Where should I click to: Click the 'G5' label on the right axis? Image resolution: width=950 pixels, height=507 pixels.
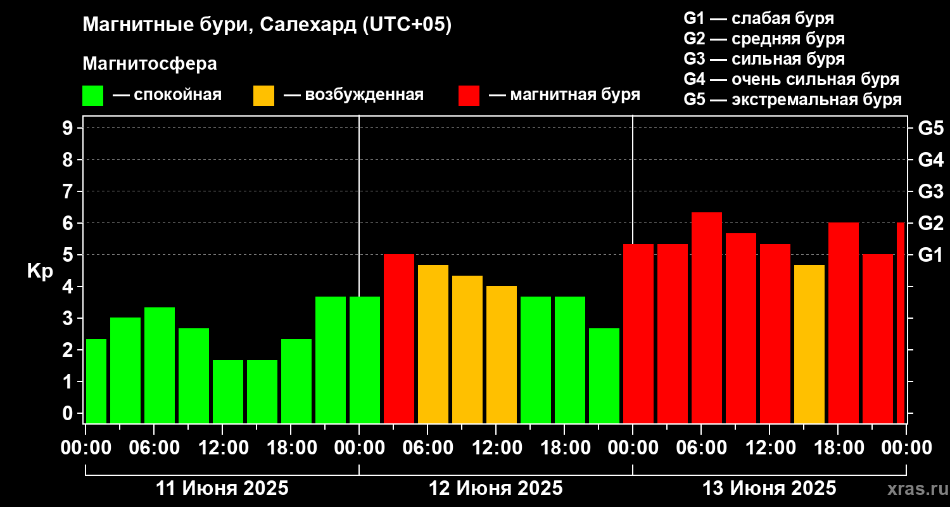click(x=930, y=128)
